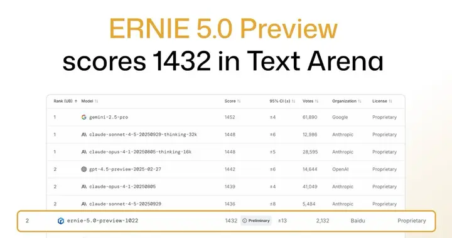Sort by the 95% CI column header

(282, 101)
